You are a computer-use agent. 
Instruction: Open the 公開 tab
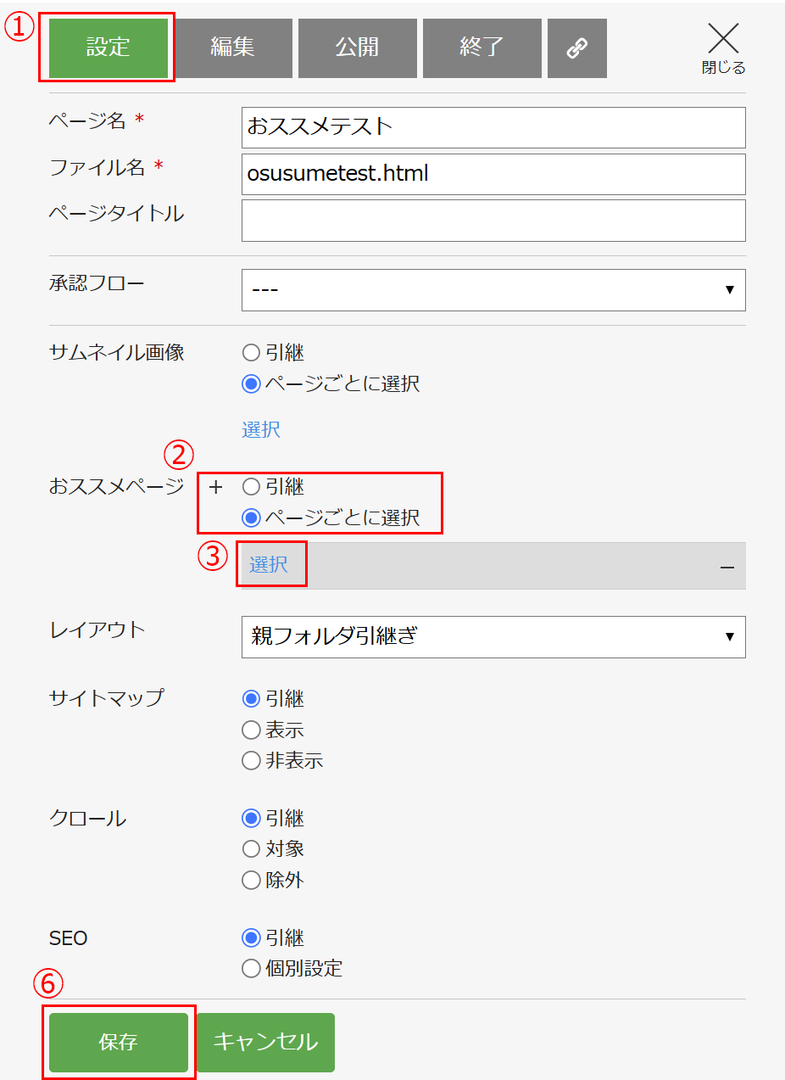click(x=358, y=48)
